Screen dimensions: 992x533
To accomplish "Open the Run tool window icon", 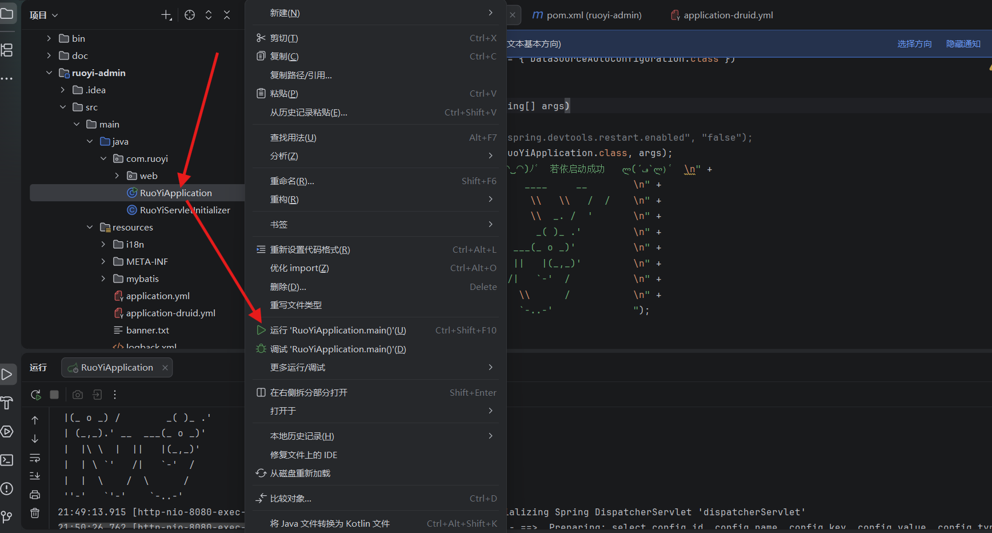I will click(7, 375).
